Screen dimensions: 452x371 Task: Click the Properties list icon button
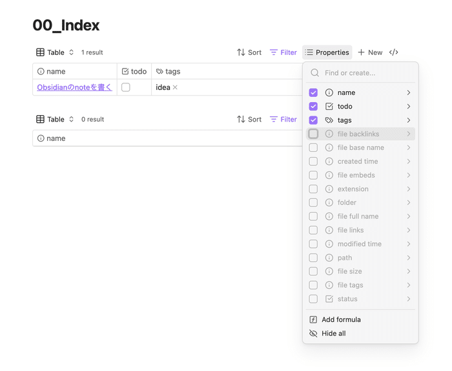[x=309, y=52]
